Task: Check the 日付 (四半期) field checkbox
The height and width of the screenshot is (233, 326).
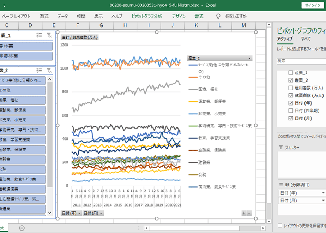Action: click(291, 110)
